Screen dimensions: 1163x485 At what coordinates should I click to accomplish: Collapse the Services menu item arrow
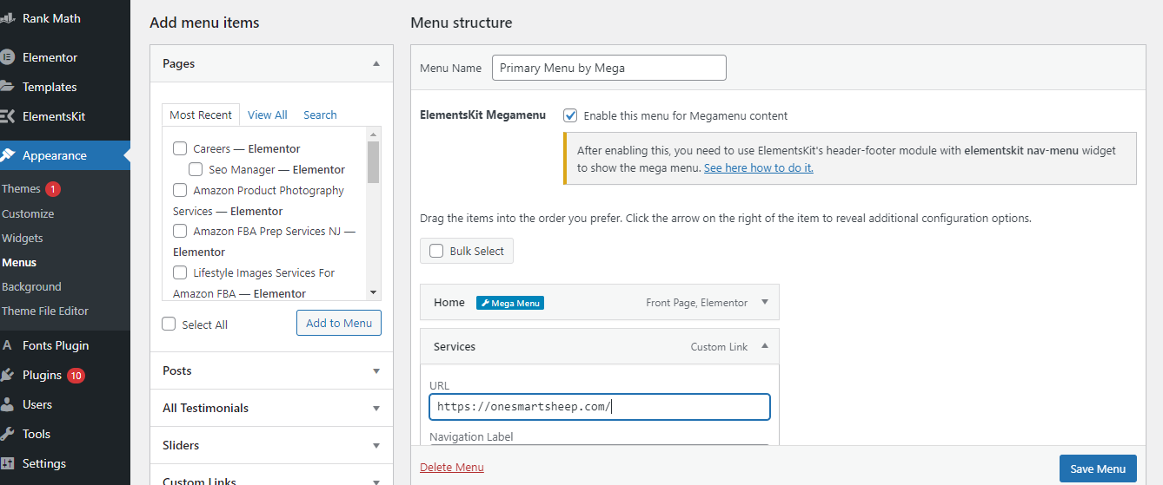coord(765,346)
